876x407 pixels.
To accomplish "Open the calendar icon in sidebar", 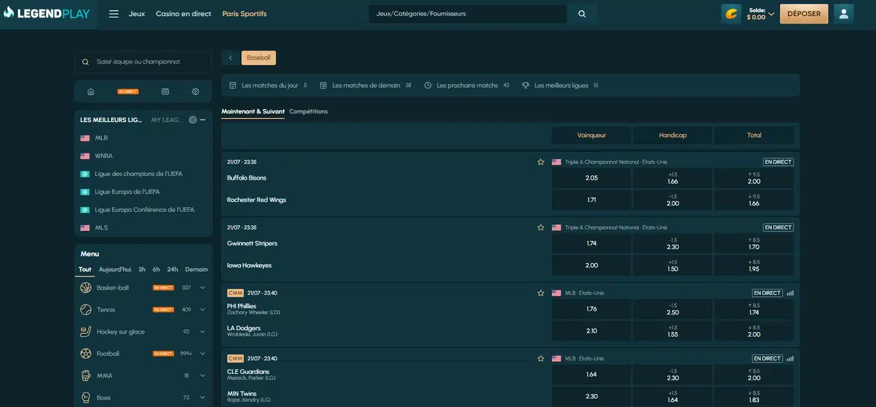I will 165,91.
